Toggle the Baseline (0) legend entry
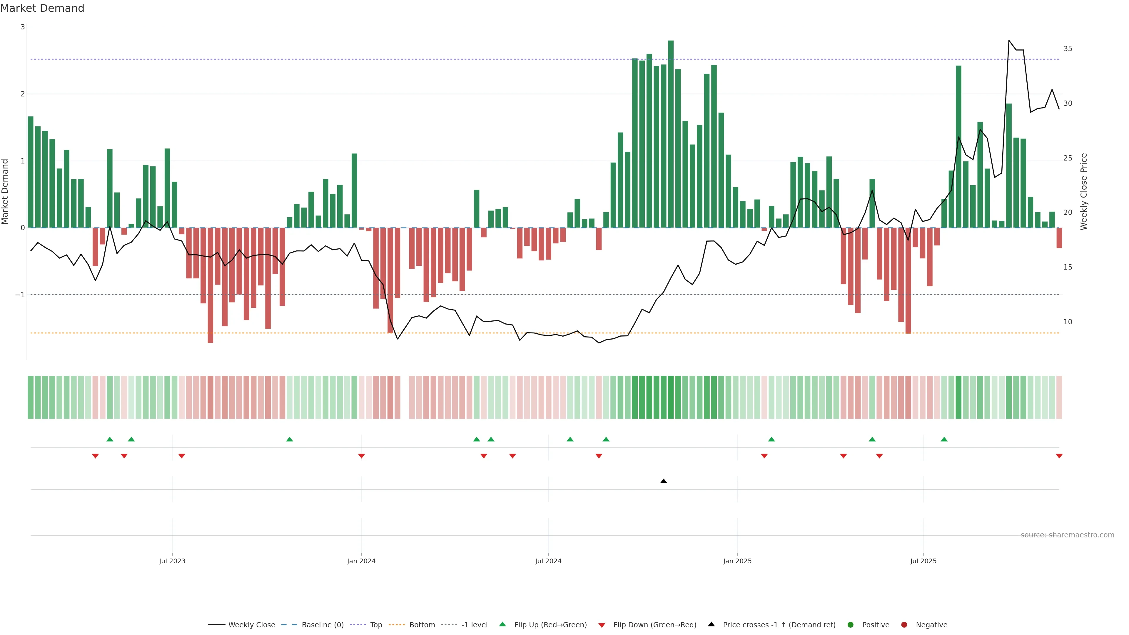This screenshot has height=635, width=1129. click(x=323, y=624)
